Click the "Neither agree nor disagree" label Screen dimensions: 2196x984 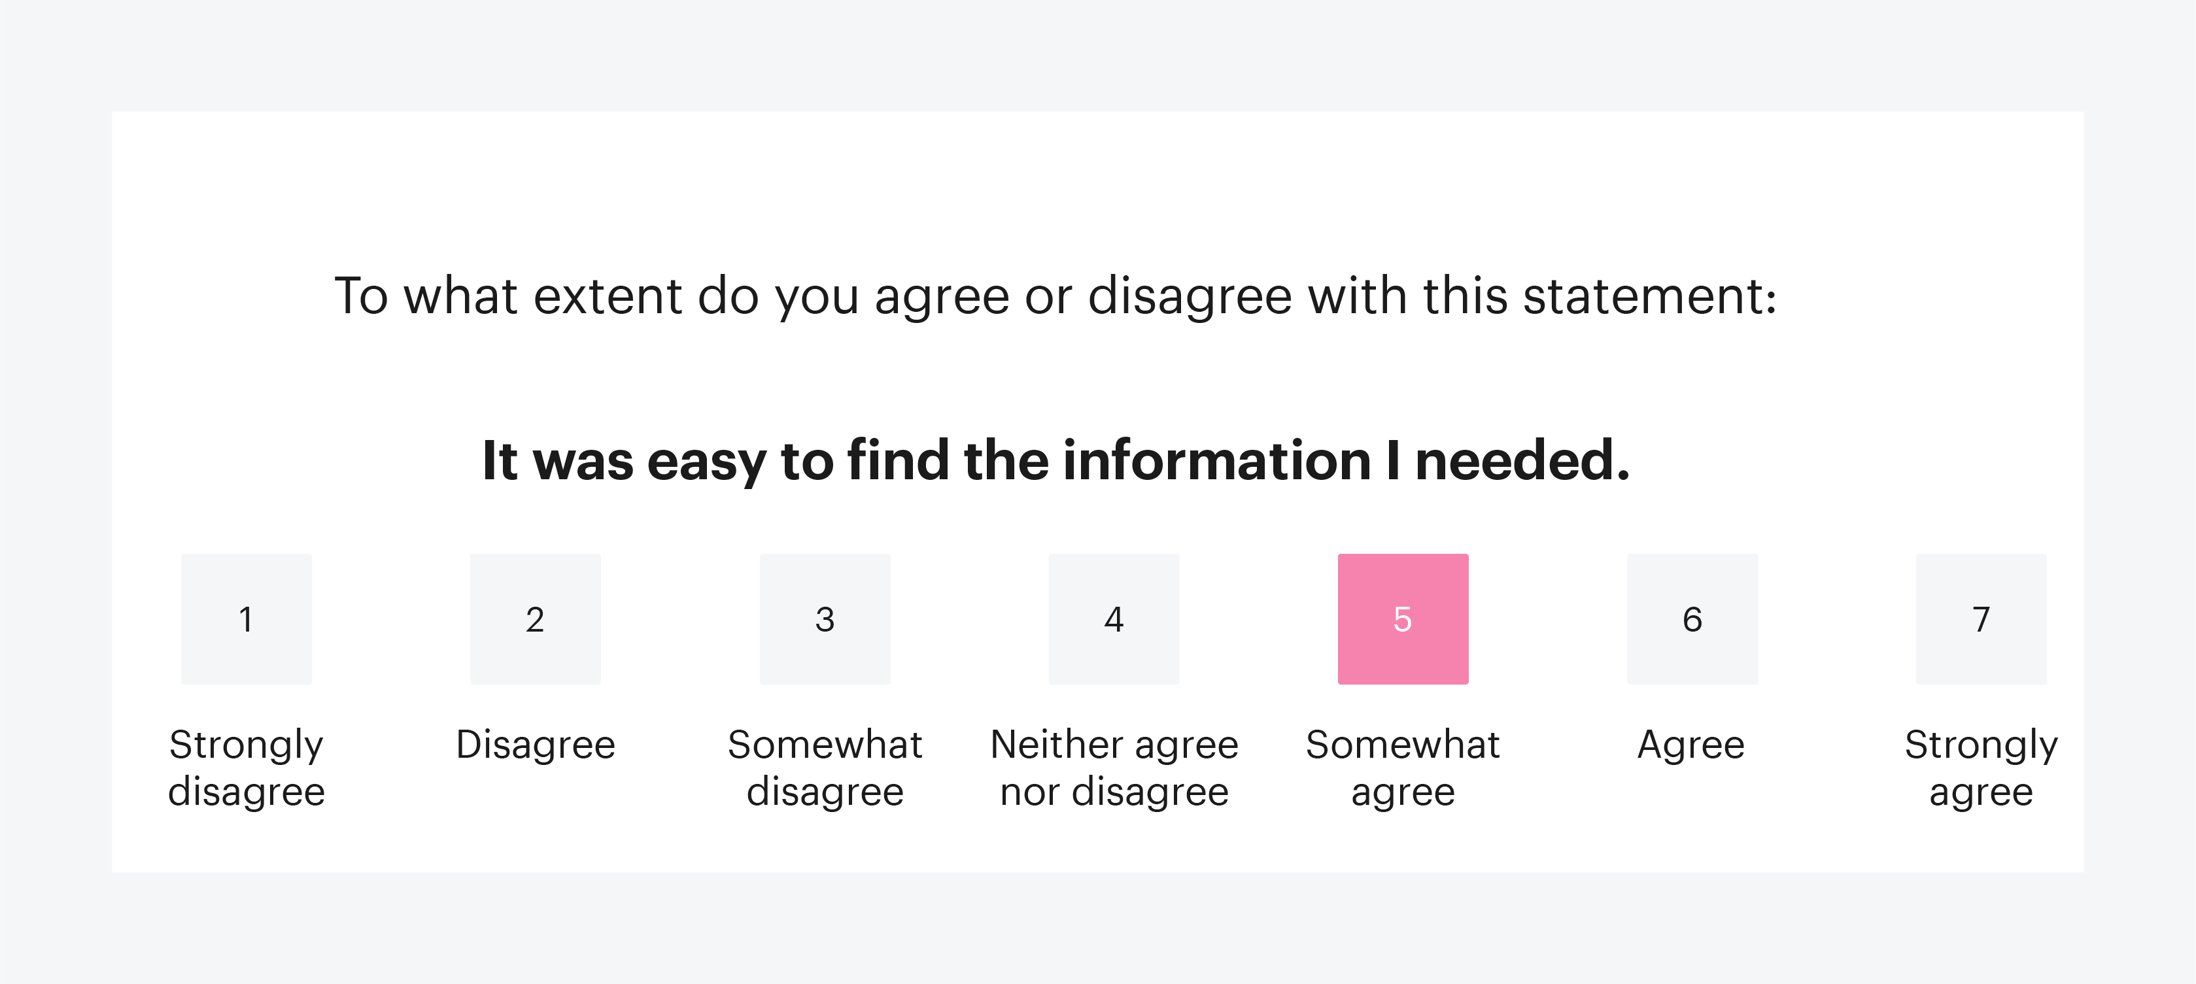click(1113, 768)
